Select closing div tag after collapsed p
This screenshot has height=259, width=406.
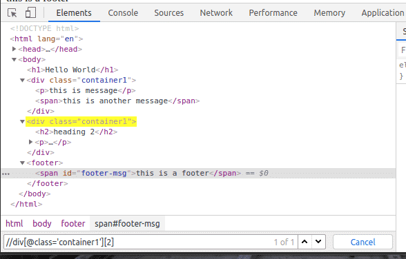click(41, 152)
